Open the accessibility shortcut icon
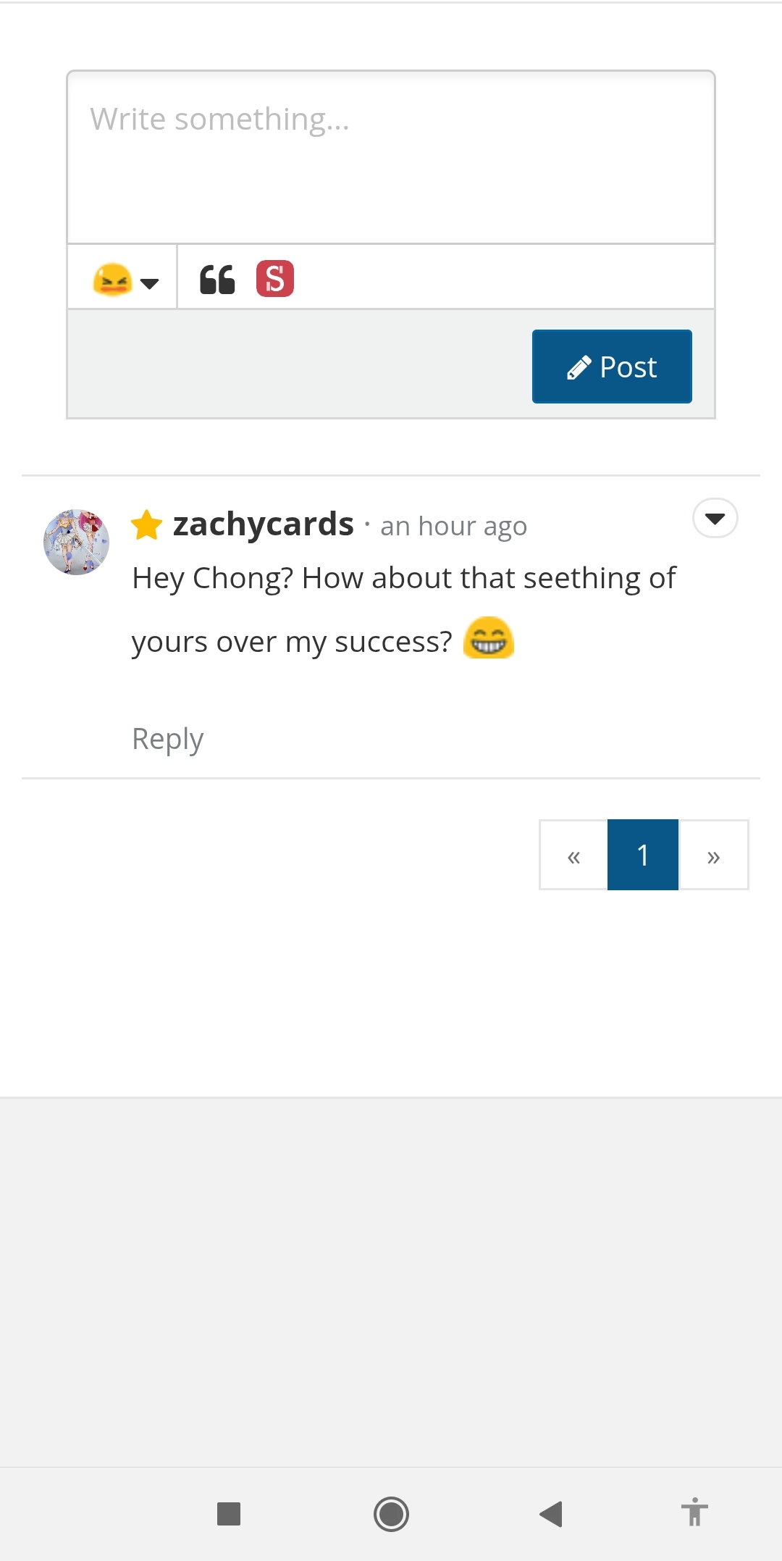 [x=694, y=1512]
